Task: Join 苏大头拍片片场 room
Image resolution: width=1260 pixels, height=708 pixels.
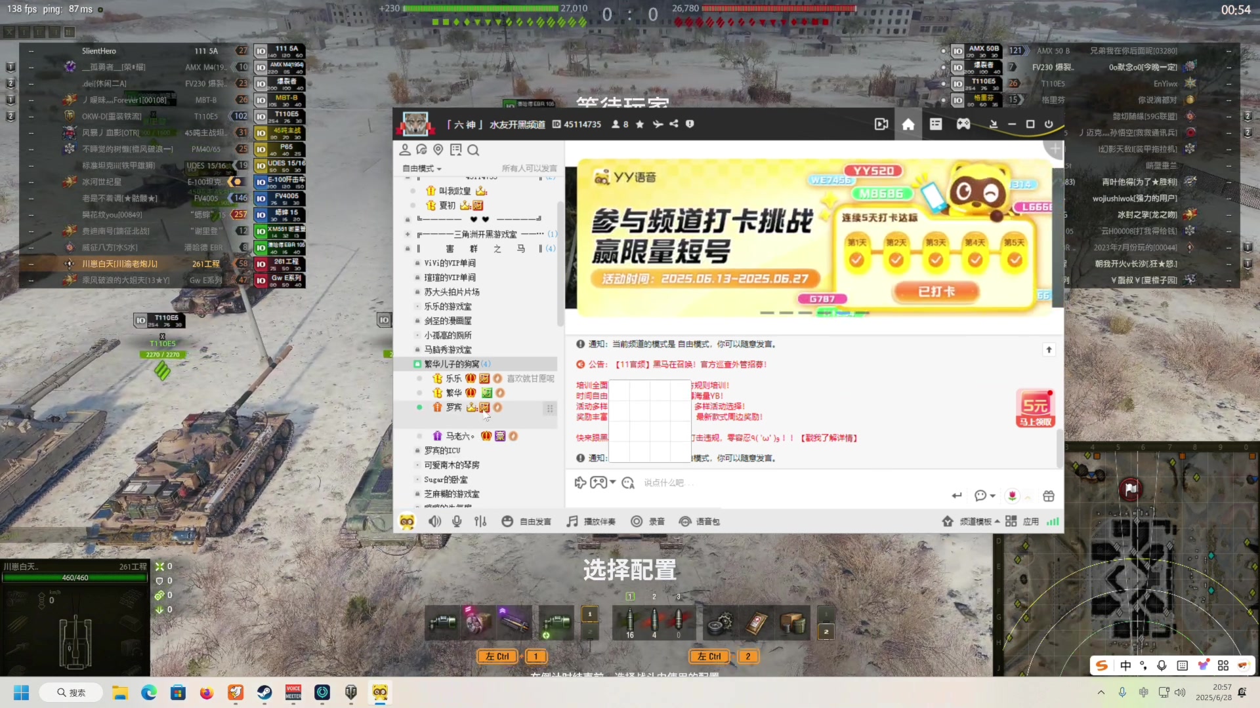Action: pyautogui.click(x=451, y=292)
